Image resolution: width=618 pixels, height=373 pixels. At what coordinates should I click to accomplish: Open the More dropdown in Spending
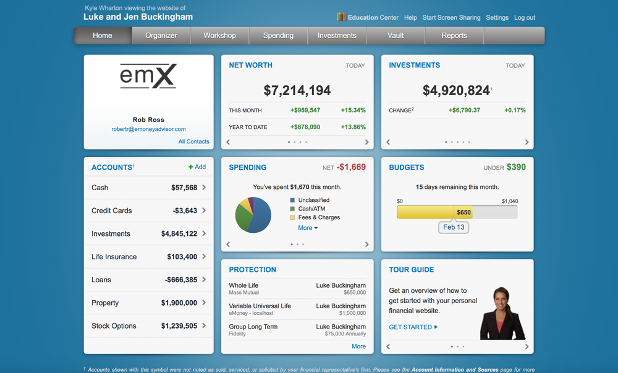[x=308, y=228]
